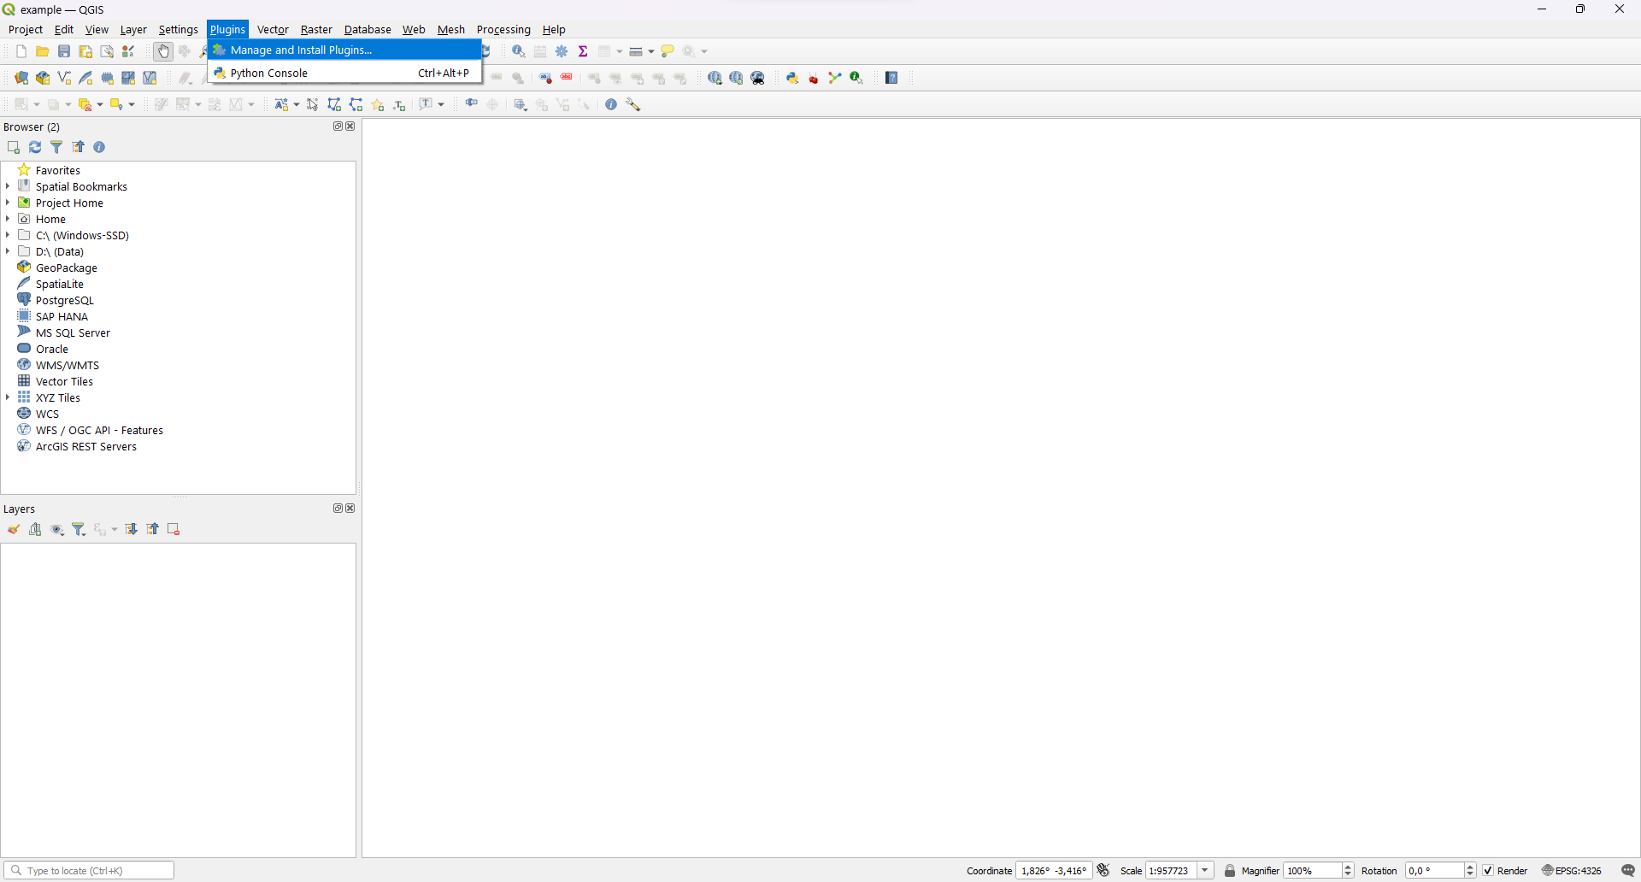Click New Mesh Layer icon

tap(128, 78)
